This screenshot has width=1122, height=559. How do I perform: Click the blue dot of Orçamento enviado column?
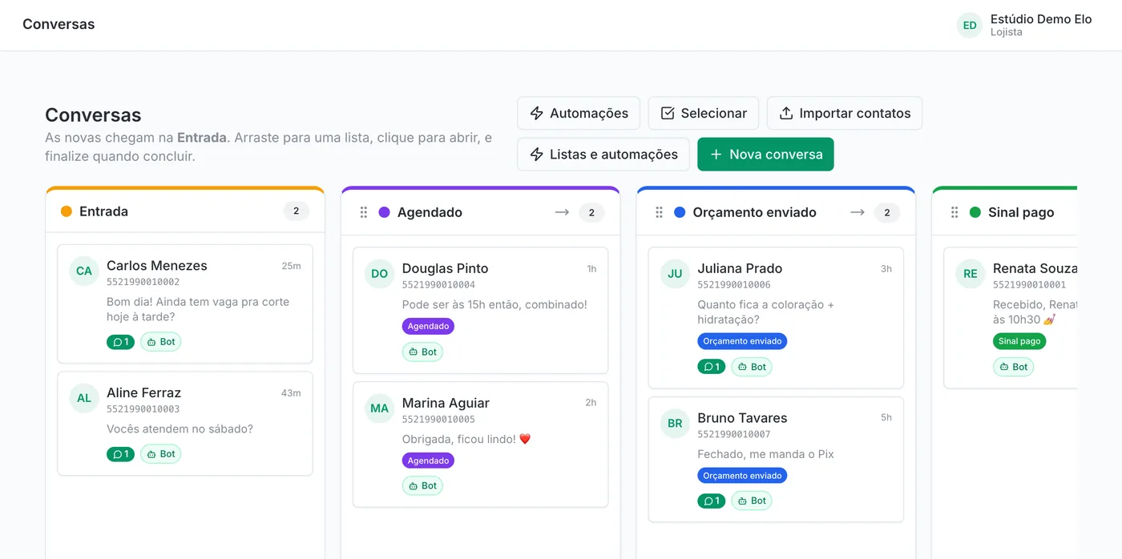tap(680, 212)
